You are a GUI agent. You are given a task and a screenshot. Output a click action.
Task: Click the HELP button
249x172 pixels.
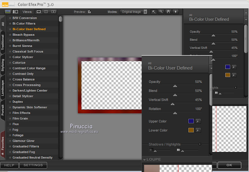[9, 165]
